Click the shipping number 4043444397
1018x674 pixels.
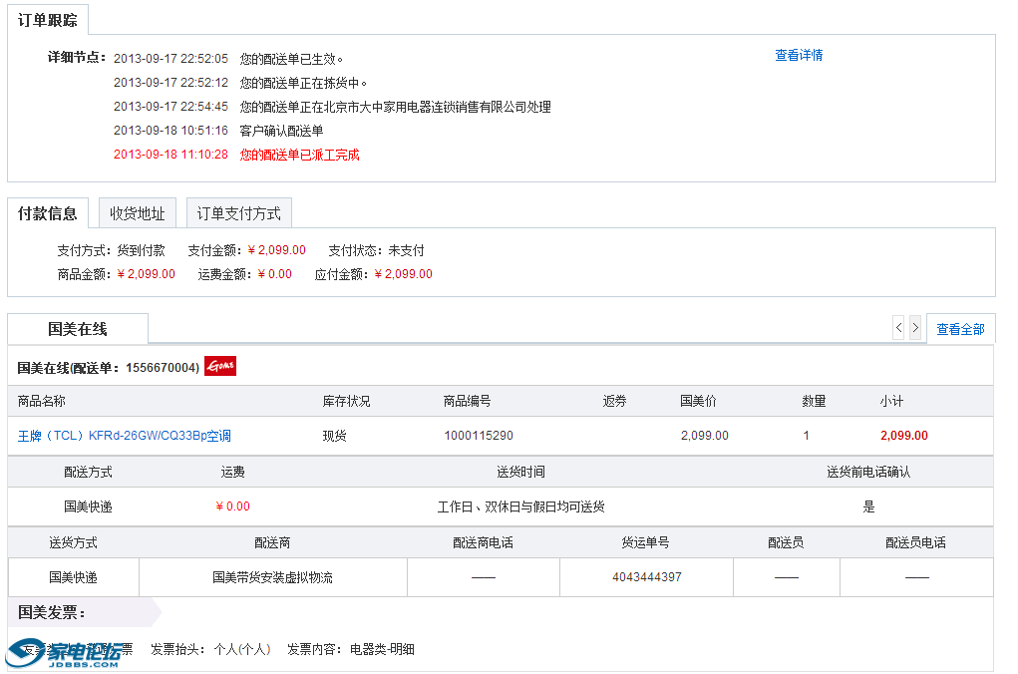point(645,576)
